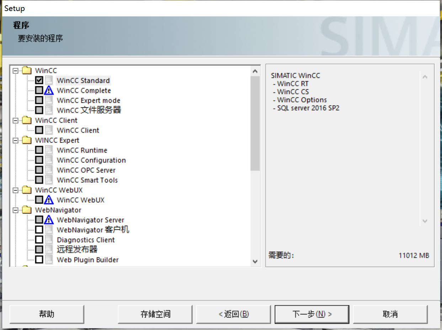Viewport: 442px width, 330px height.
Task: Collapse the WebNavigator tree group
Action: (x=15, y=210)
